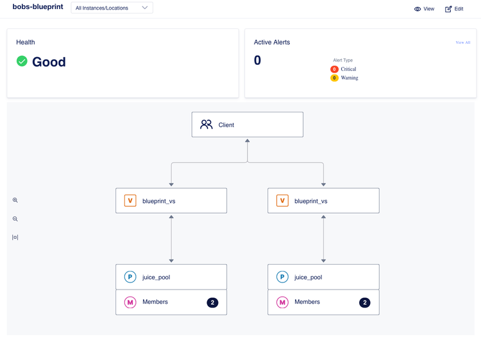The width and height of the screenshot is (481, 341).
Task: Click the green Health check icon
Action: 22,62
